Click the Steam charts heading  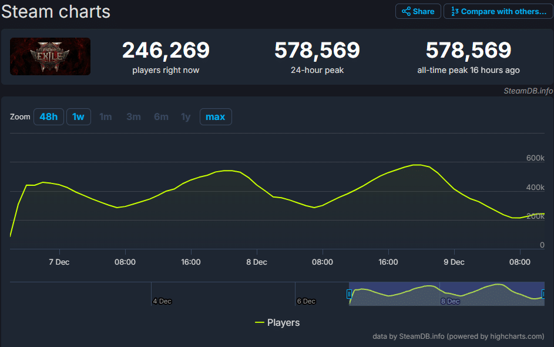coord(56,11)
